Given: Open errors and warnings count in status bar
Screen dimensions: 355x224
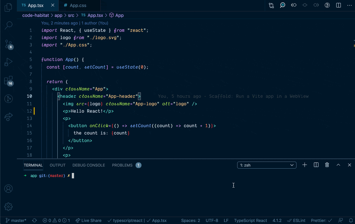Looking at the screenshot, I should coord(56,220).
